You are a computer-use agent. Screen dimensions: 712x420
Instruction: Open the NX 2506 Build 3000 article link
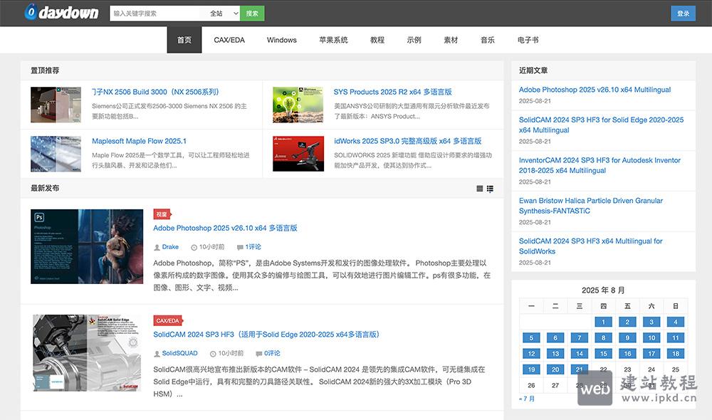pyautogui.click(x=155, y=92)
